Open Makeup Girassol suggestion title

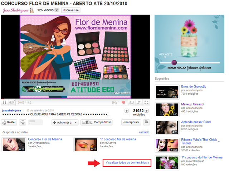[x=193, y=104]
